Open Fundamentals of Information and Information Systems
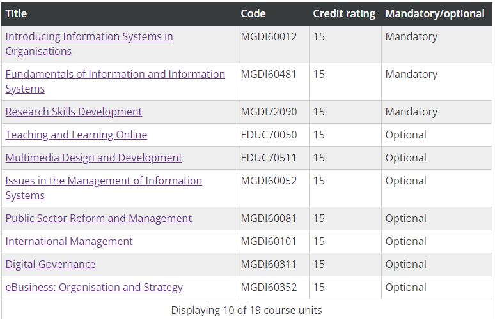Screen dimensions: 495x319 115,74
